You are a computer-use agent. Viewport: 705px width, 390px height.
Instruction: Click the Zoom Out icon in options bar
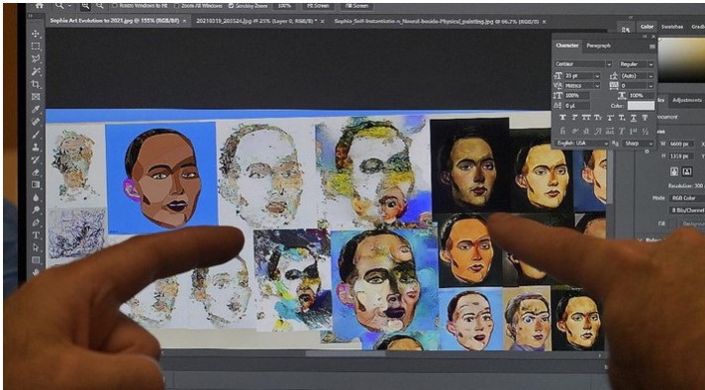coord(100,6)
